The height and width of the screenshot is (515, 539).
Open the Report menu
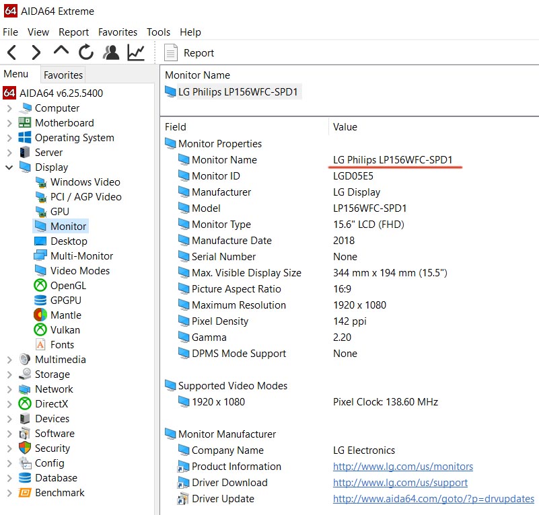pos(73,32)
